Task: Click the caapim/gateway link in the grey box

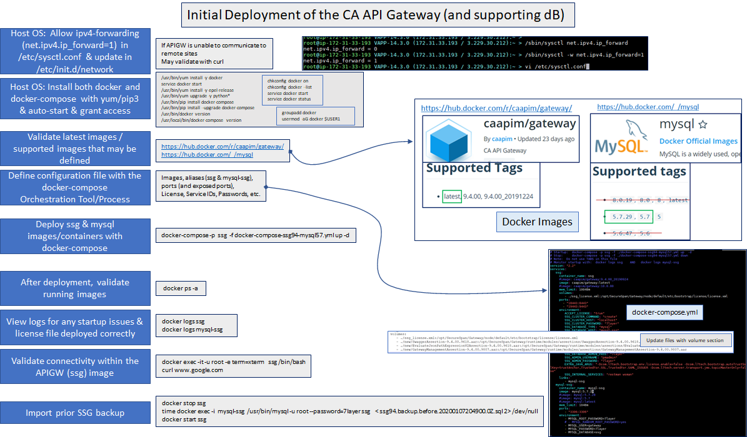Action: (x=223, y=147)
